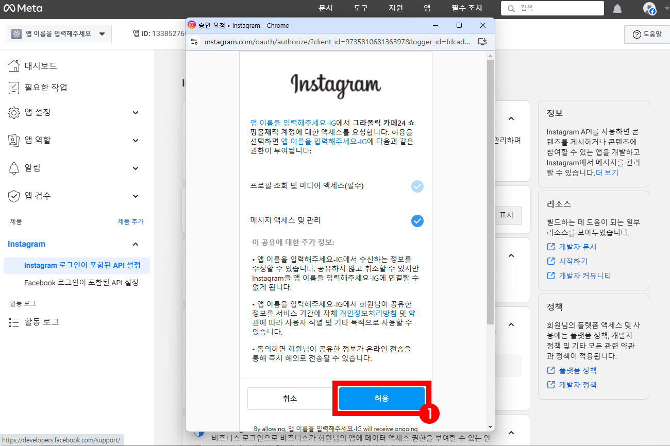This screenshot has width=670, height=446.
Task: Click external link icon beside 개발자 문서
Action: (x=551, y=247)
